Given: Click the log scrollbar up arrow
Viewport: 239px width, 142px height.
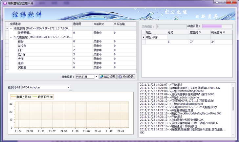Looking at the screenshot, I should pos(233,85).
